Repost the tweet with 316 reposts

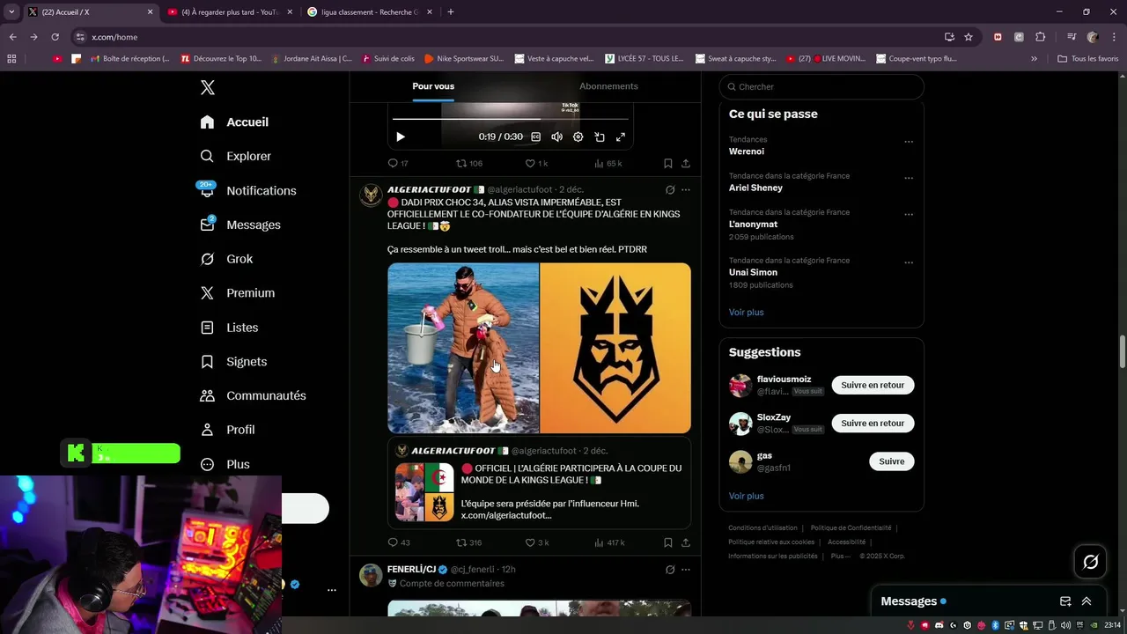pyautogui.click(x=468, y=542)
